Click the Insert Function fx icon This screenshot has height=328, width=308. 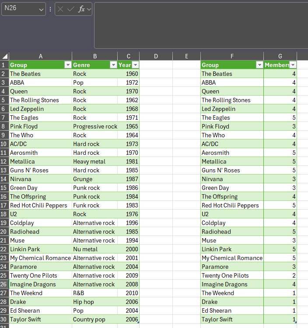(x=81, y=9)
